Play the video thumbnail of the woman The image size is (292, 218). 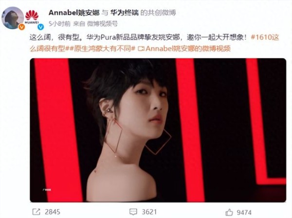[158, 130]
